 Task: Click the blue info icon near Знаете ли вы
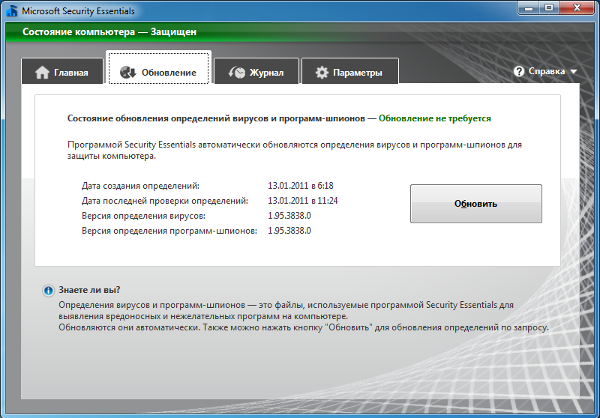tap(48, 291)
